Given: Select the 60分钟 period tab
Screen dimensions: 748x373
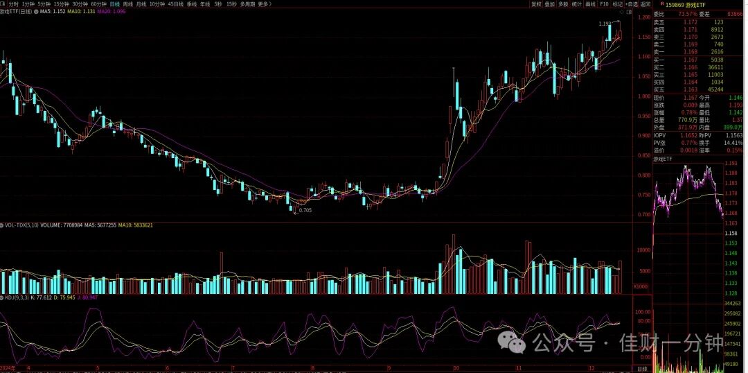Looking at the screenshot, I should pos(99,4).
